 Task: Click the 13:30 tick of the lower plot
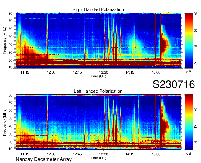103,154
